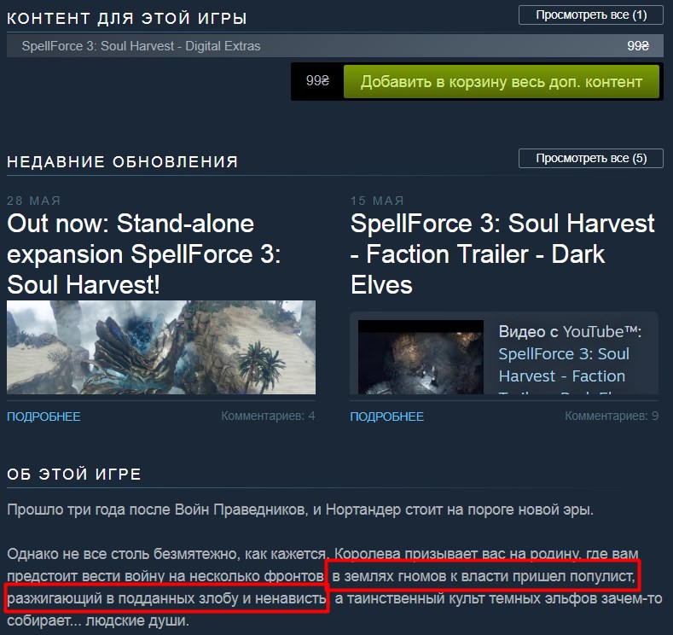Click 'ПОДРОБНЕЕ' under the 28 May update
673x635 pixels.
(x=44, y=417)
